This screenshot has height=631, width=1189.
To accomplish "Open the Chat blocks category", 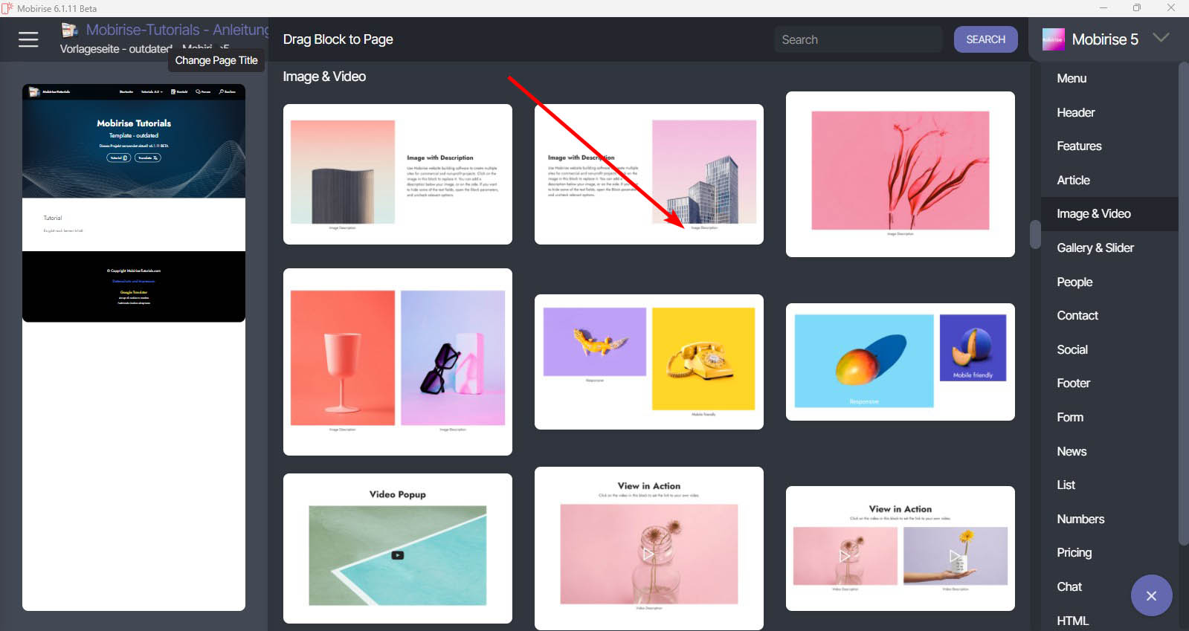I will click(x=1069, y=586).
